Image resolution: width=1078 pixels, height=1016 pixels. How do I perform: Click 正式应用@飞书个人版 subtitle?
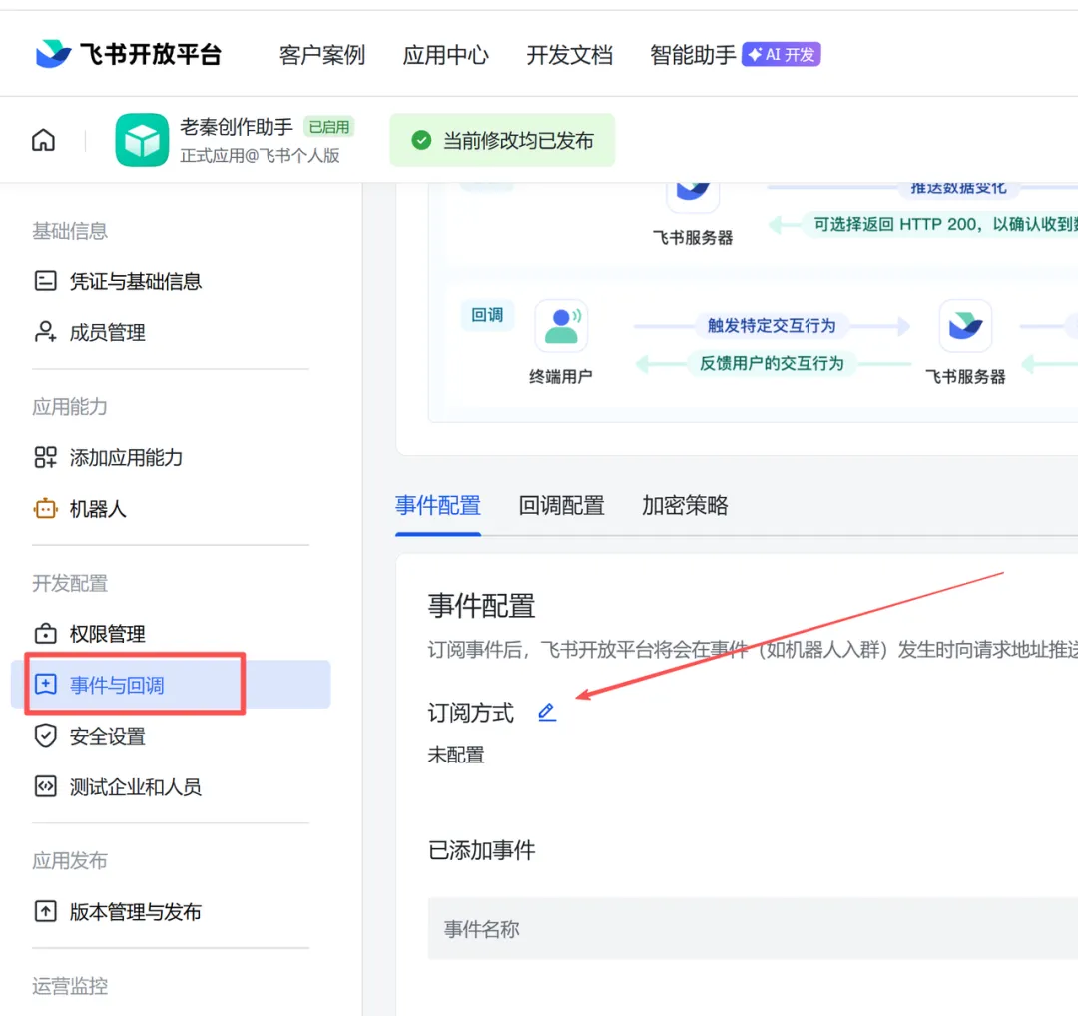[260, 156]
